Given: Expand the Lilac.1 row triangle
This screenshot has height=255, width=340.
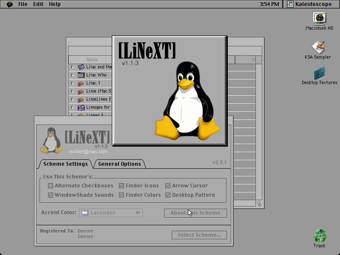Looking at the screenshot, I should click(73, 83).
